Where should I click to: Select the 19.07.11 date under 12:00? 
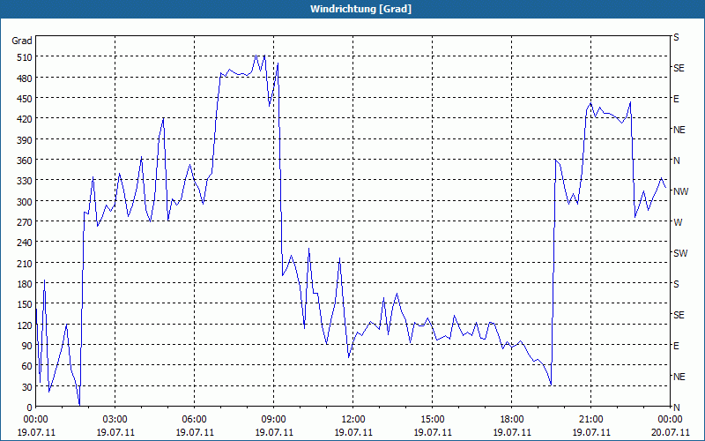tap(353, 432)
